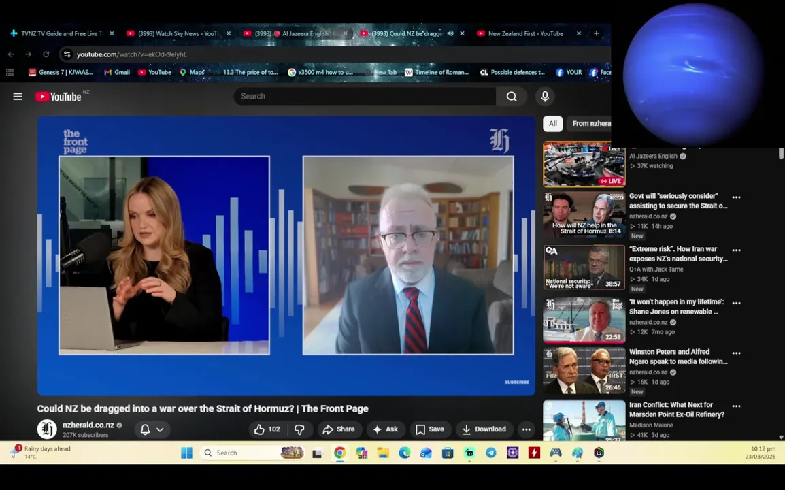Close the TVNZ TV Guide tab
The width and height of the screenshot is (785, 490).
coord(112,33)
